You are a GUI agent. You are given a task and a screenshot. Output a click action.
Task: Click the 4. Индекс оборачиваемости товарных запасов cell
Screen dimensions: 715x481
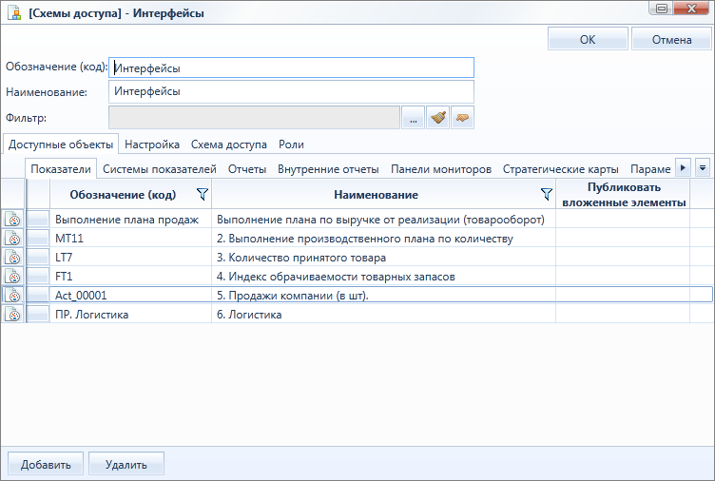pyautogui.click(x=383, y=277)
